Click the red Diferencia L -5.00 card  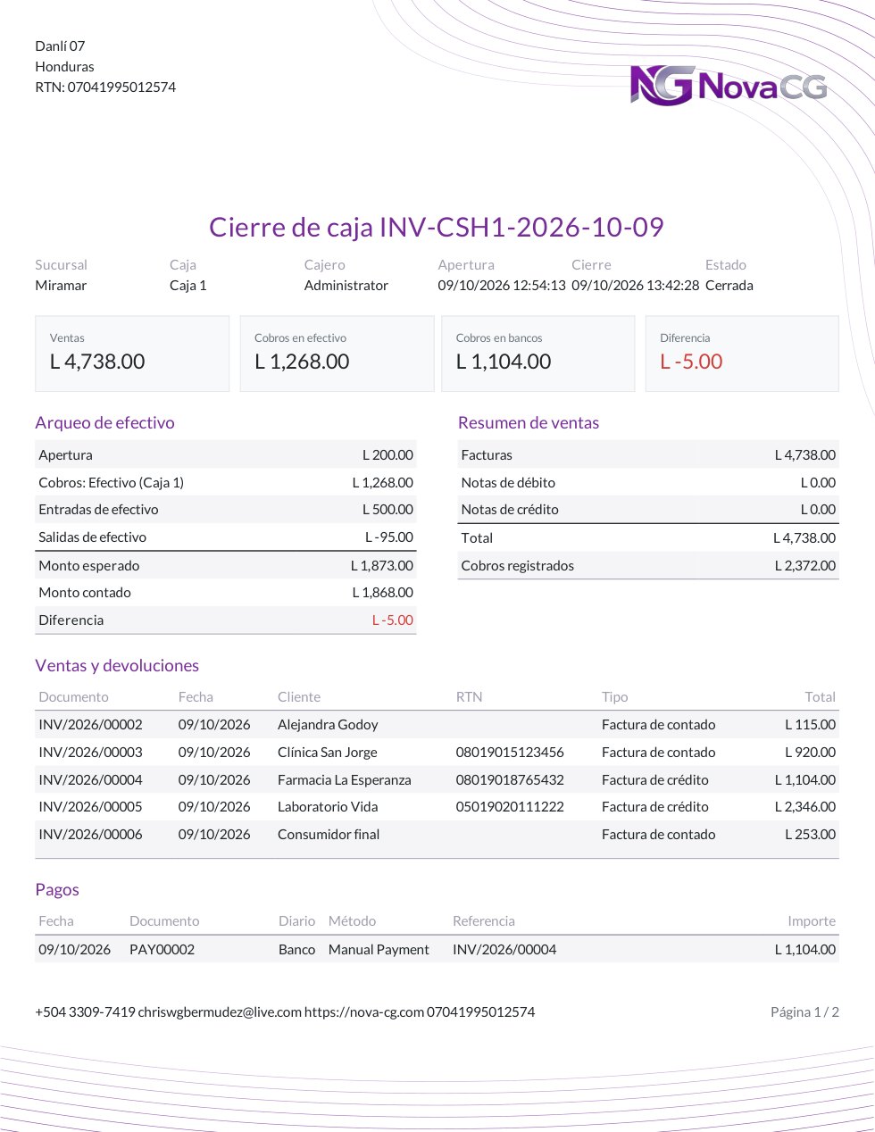(x=742, y=354)
